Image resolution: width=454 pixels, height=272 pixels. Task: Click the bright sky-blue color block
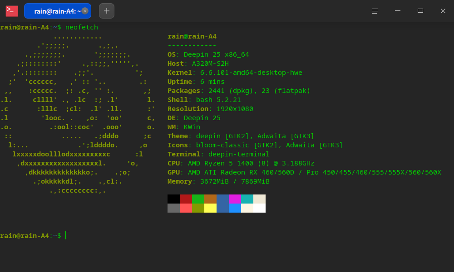(235, 208)
